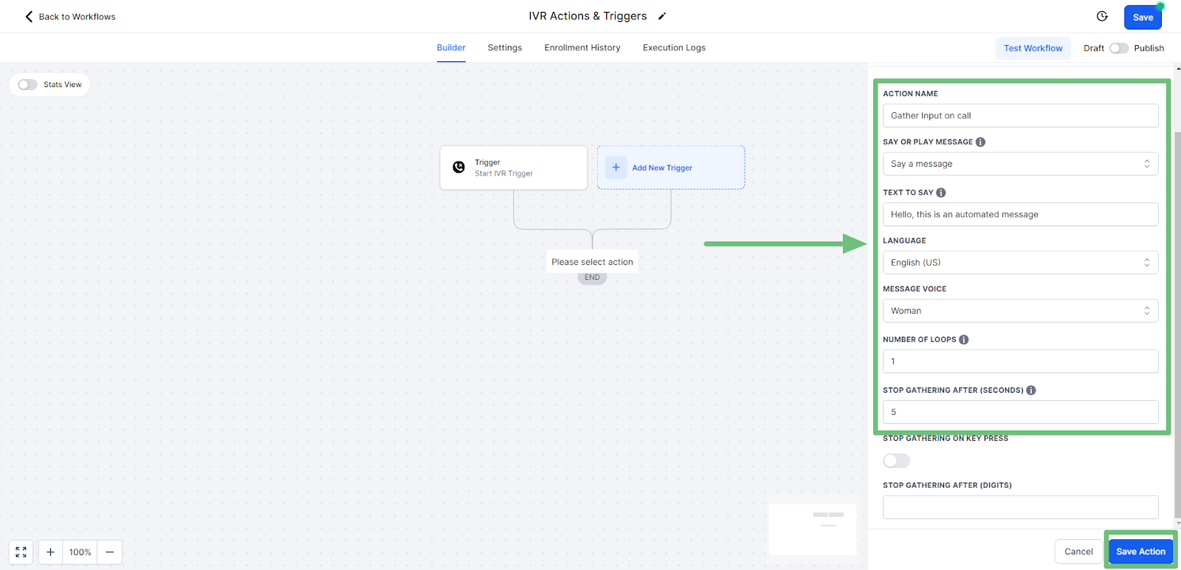This screenshot has width=1181, height=570.
Task: Click the Test Workflow button
Action: coord(1033,48)
